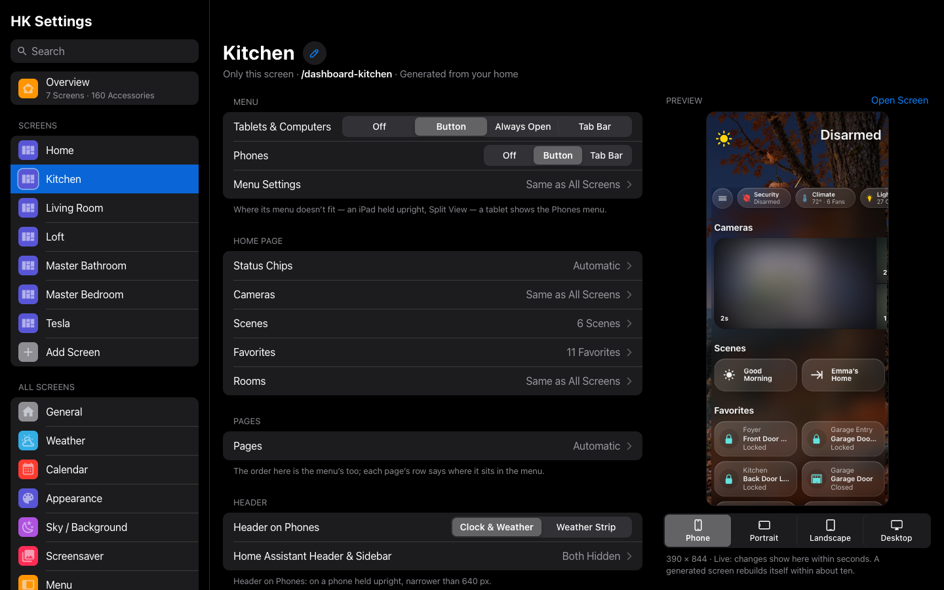Click the Screensaver photos icon

pyautogui.click(x=28, y=556)
